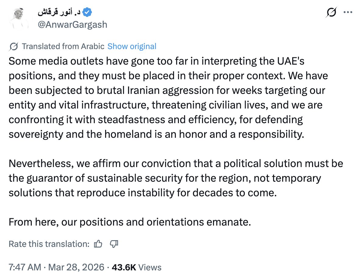This screenshot has width=359, height=278.
Task: Click the 7:47 AM post time
Action: (24, 267)
